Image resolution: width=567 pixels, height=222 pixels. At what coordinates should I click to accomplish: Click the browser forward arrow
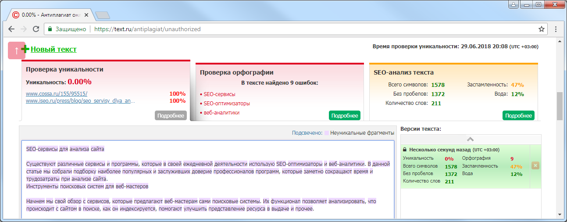click(x=24, y=29)
